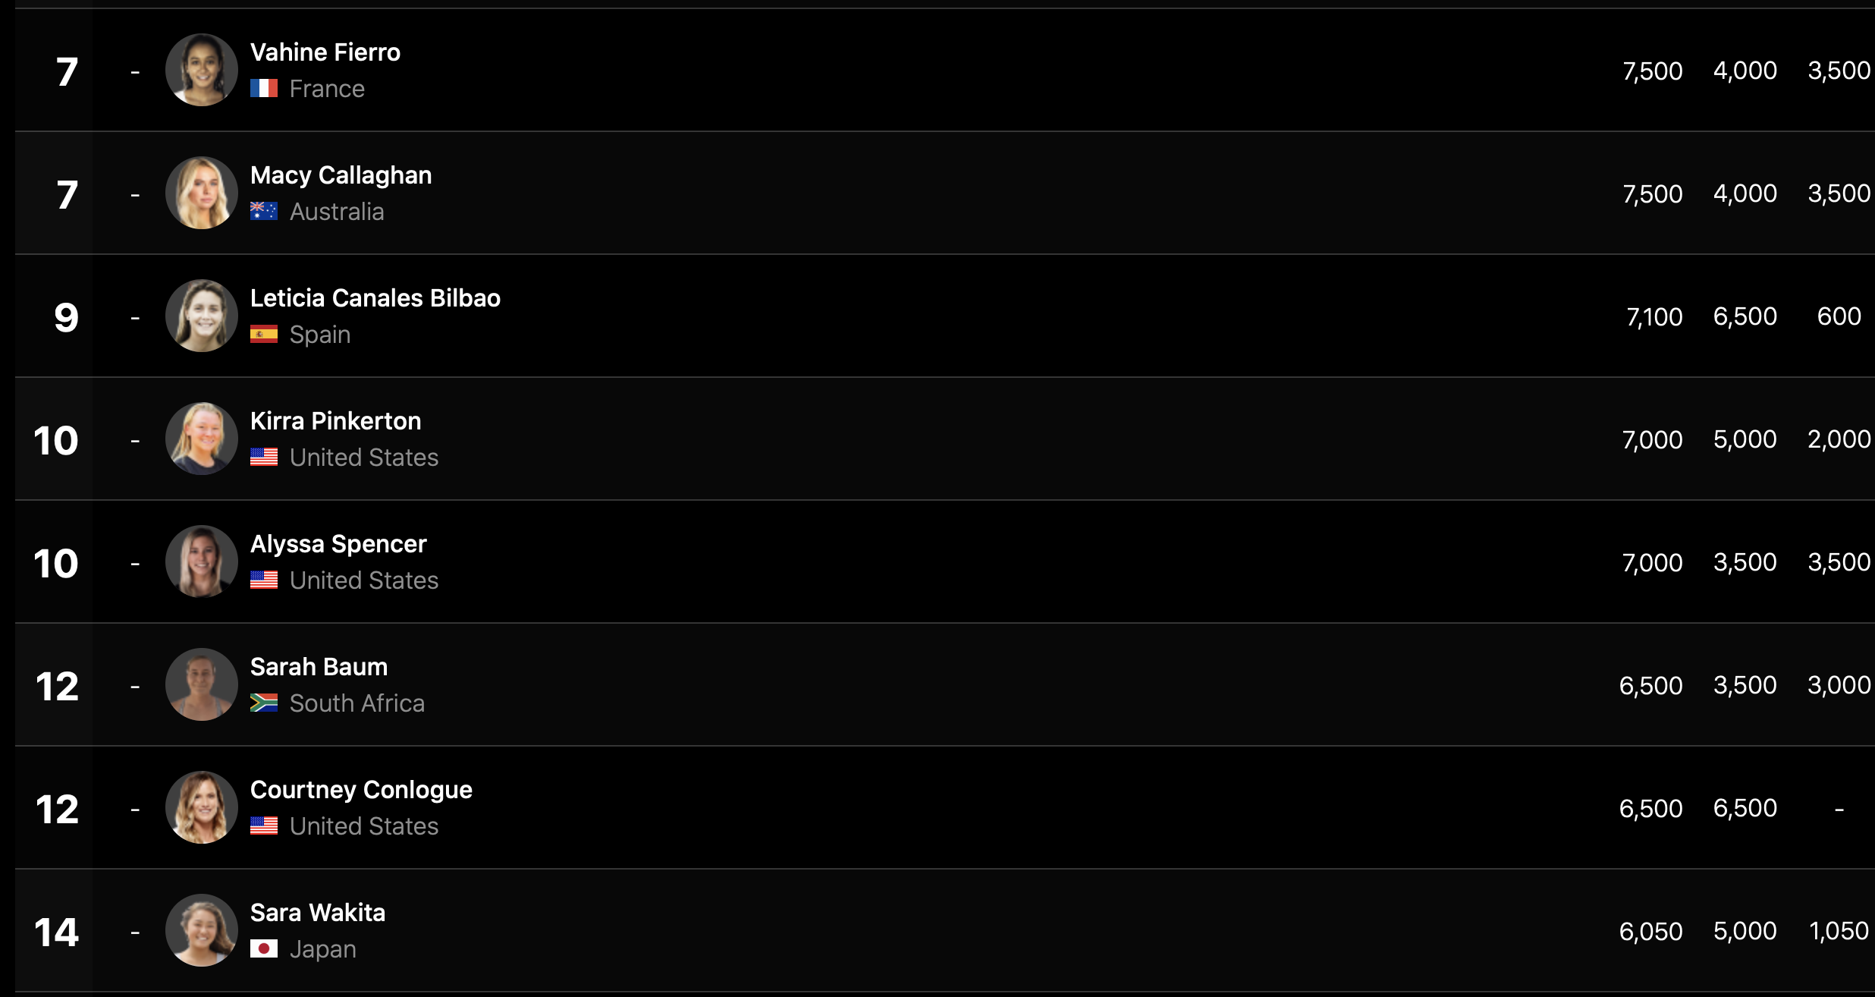Open the Sarah Baum name link

point(319,667)
